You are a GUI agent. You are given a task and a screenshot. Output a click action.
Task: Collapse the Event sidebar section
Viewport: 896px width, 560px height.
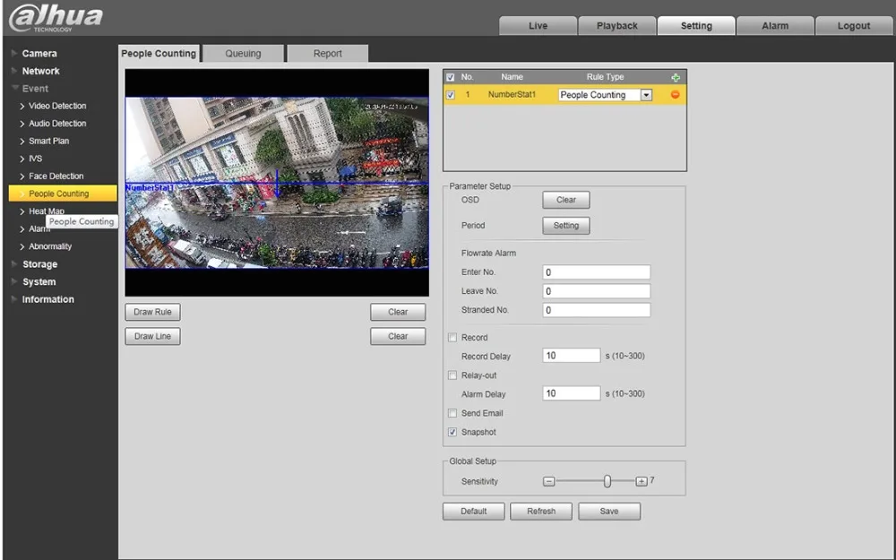click(35, 89)
